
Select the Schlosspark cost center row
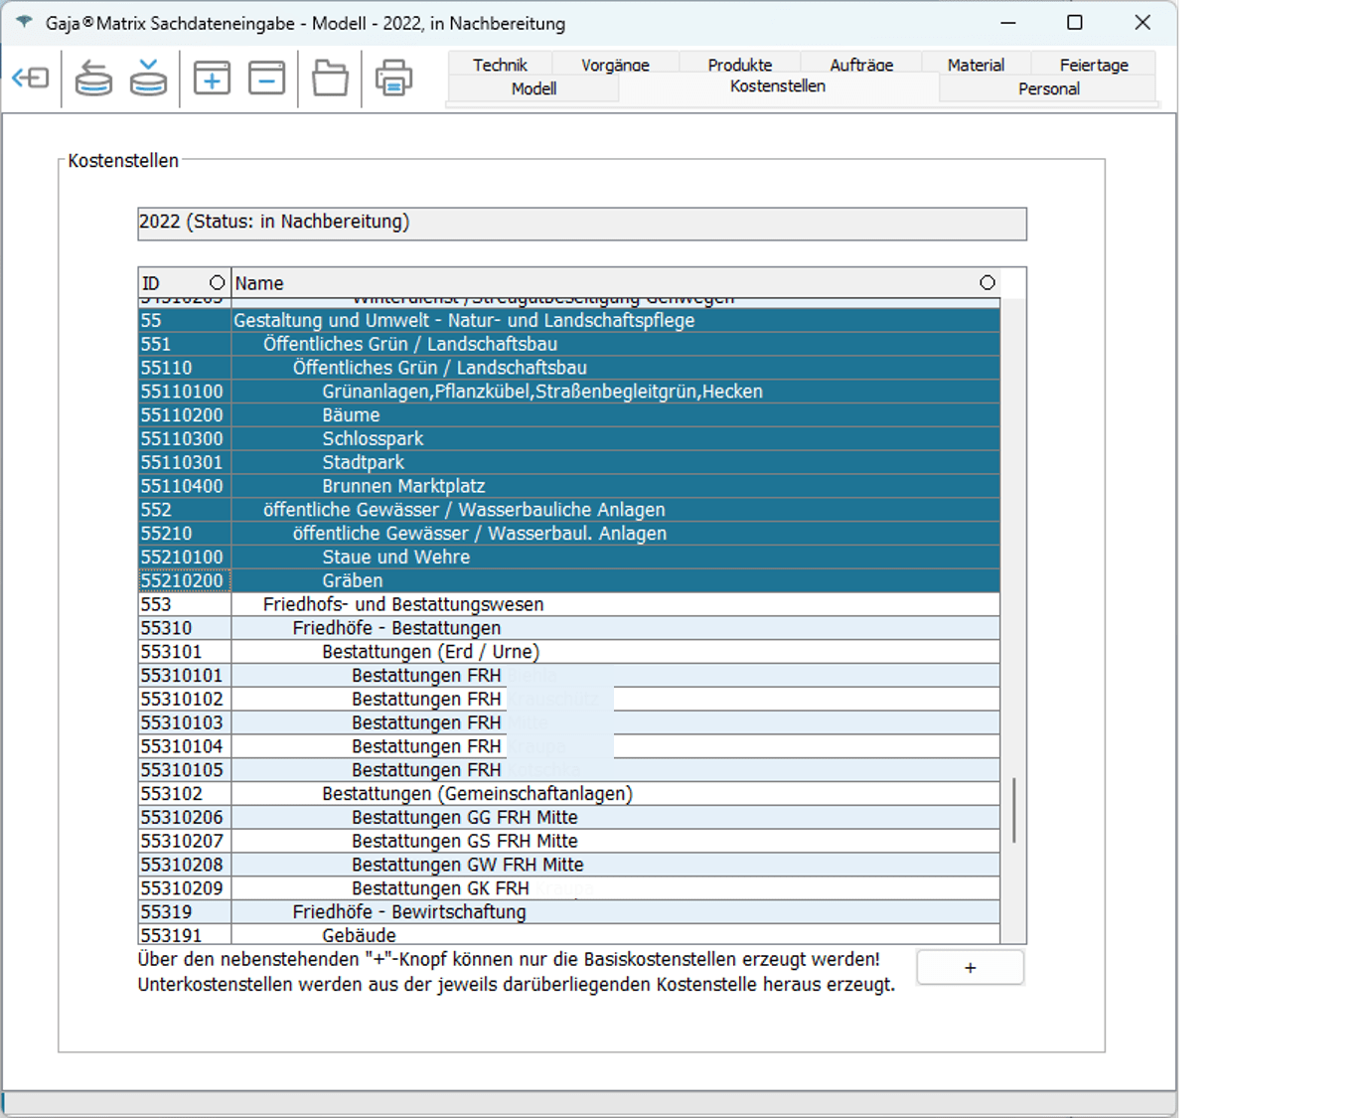[373, 438]
